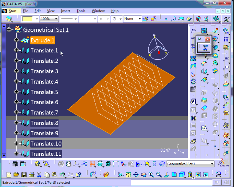Screen dimensions: 234x187
Task: Open the Tools menu
Action: [81, 11]
